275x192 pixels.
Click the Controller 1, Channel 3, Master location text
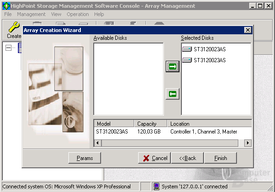(x=204, y=132)
